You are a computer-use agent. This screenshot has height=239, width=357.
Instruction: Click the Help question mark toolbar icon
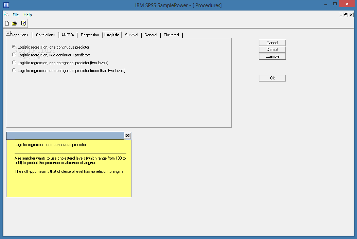[24, 23]
